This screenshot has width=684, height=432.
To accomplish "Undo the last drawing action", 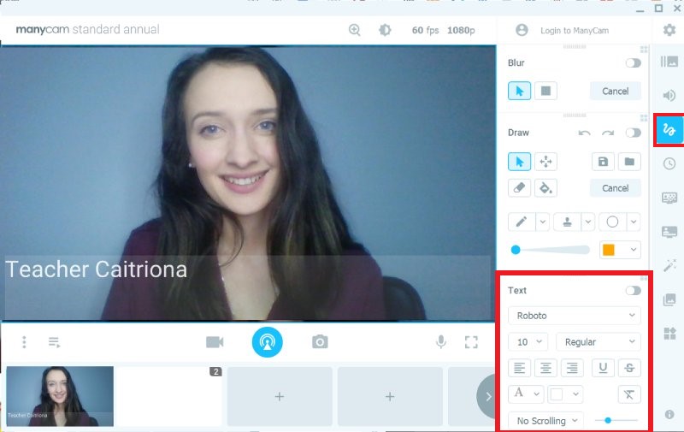I will (x=584, y=133).
